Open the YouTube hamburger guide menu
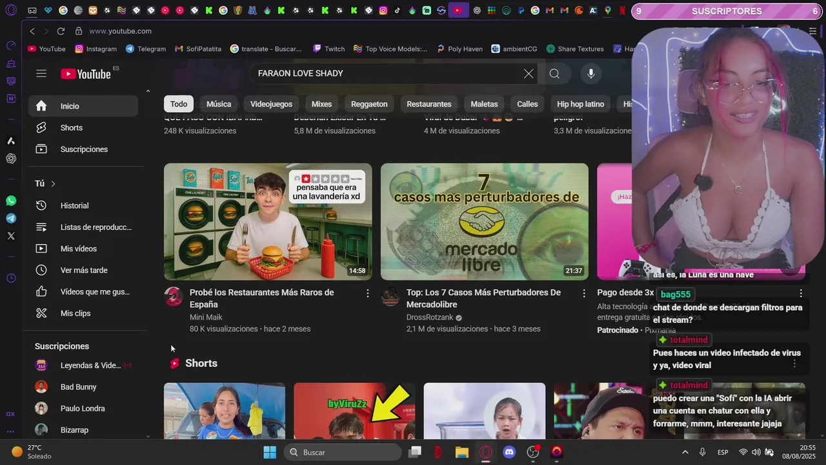 pos(41,74)
